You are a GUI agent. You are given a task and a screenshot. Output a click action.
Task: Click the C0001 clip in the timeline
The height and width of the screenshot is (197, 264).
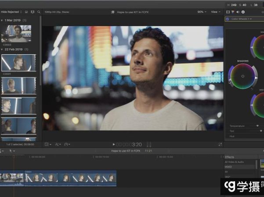click(x=70, y=178)
